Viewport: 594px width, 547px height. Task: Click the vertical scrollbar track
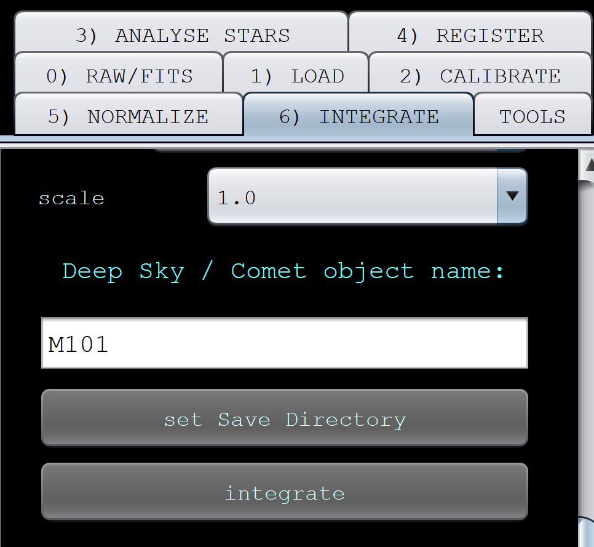[587, 345]
